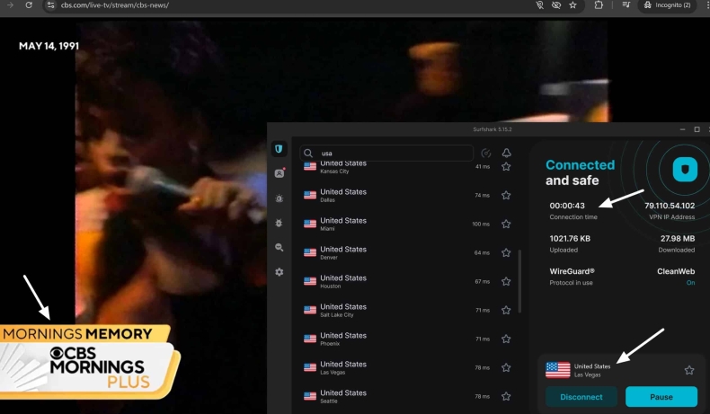Toggle favorite star for Miami server
710x414 pixels.
pos(506,224)
